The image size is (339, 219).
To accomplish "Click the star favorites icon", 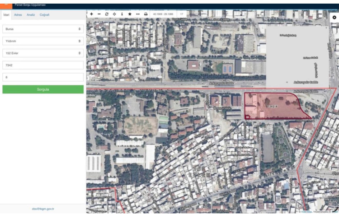I will [x=130, y=14].
